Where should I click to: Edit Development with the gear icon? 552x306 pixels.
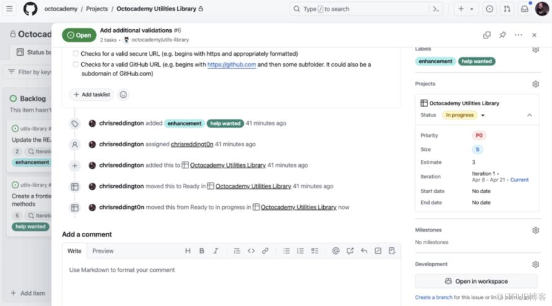point(535,264)
